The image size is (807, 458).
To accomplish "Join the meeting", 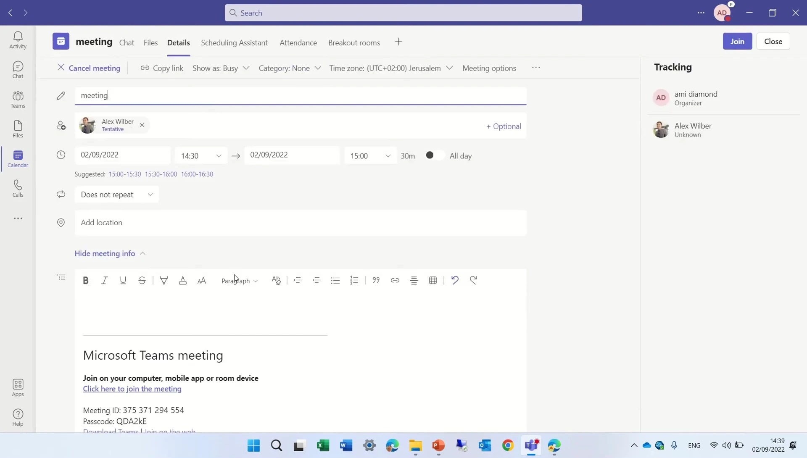I will tap(737, 41).
